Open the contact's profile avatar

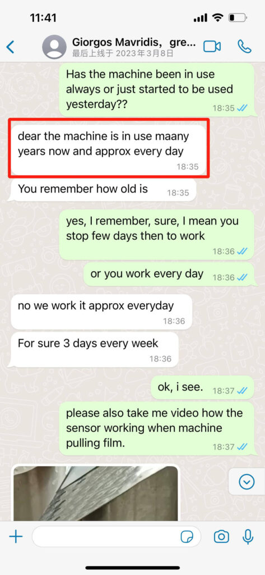click(x=54, y=47)
